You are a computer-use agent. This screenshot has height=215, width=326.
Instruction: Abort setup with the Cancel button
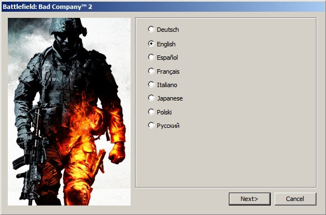click(x=295, y=199)
